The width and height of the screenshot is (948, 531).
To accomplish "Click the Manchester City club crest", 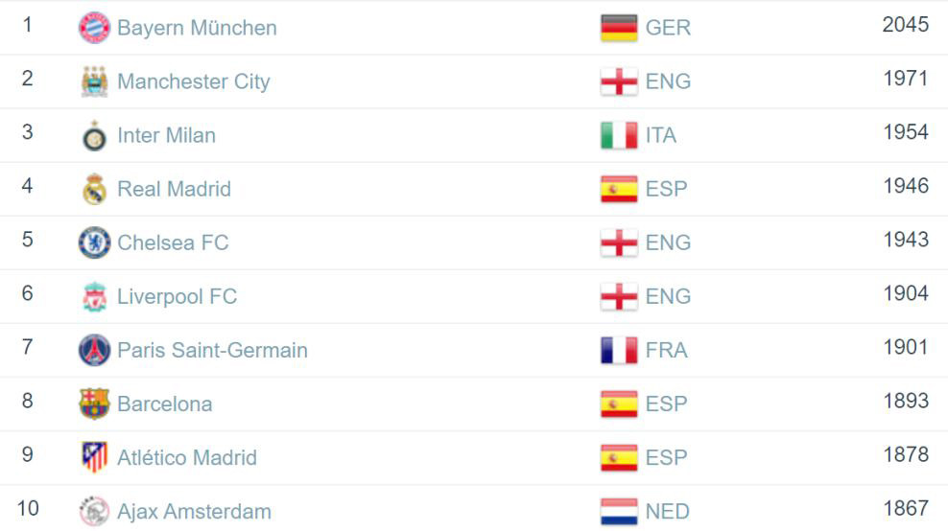I will coord(94,81).
